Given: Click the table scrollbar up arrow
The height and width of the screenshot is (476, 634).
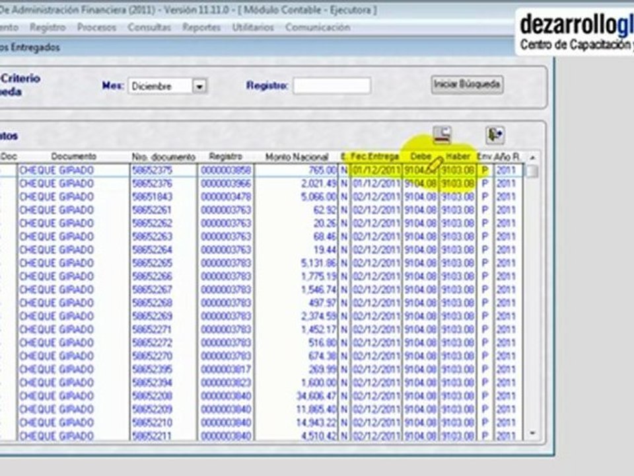Looking at the screenshot, I should tap(532, 157).
